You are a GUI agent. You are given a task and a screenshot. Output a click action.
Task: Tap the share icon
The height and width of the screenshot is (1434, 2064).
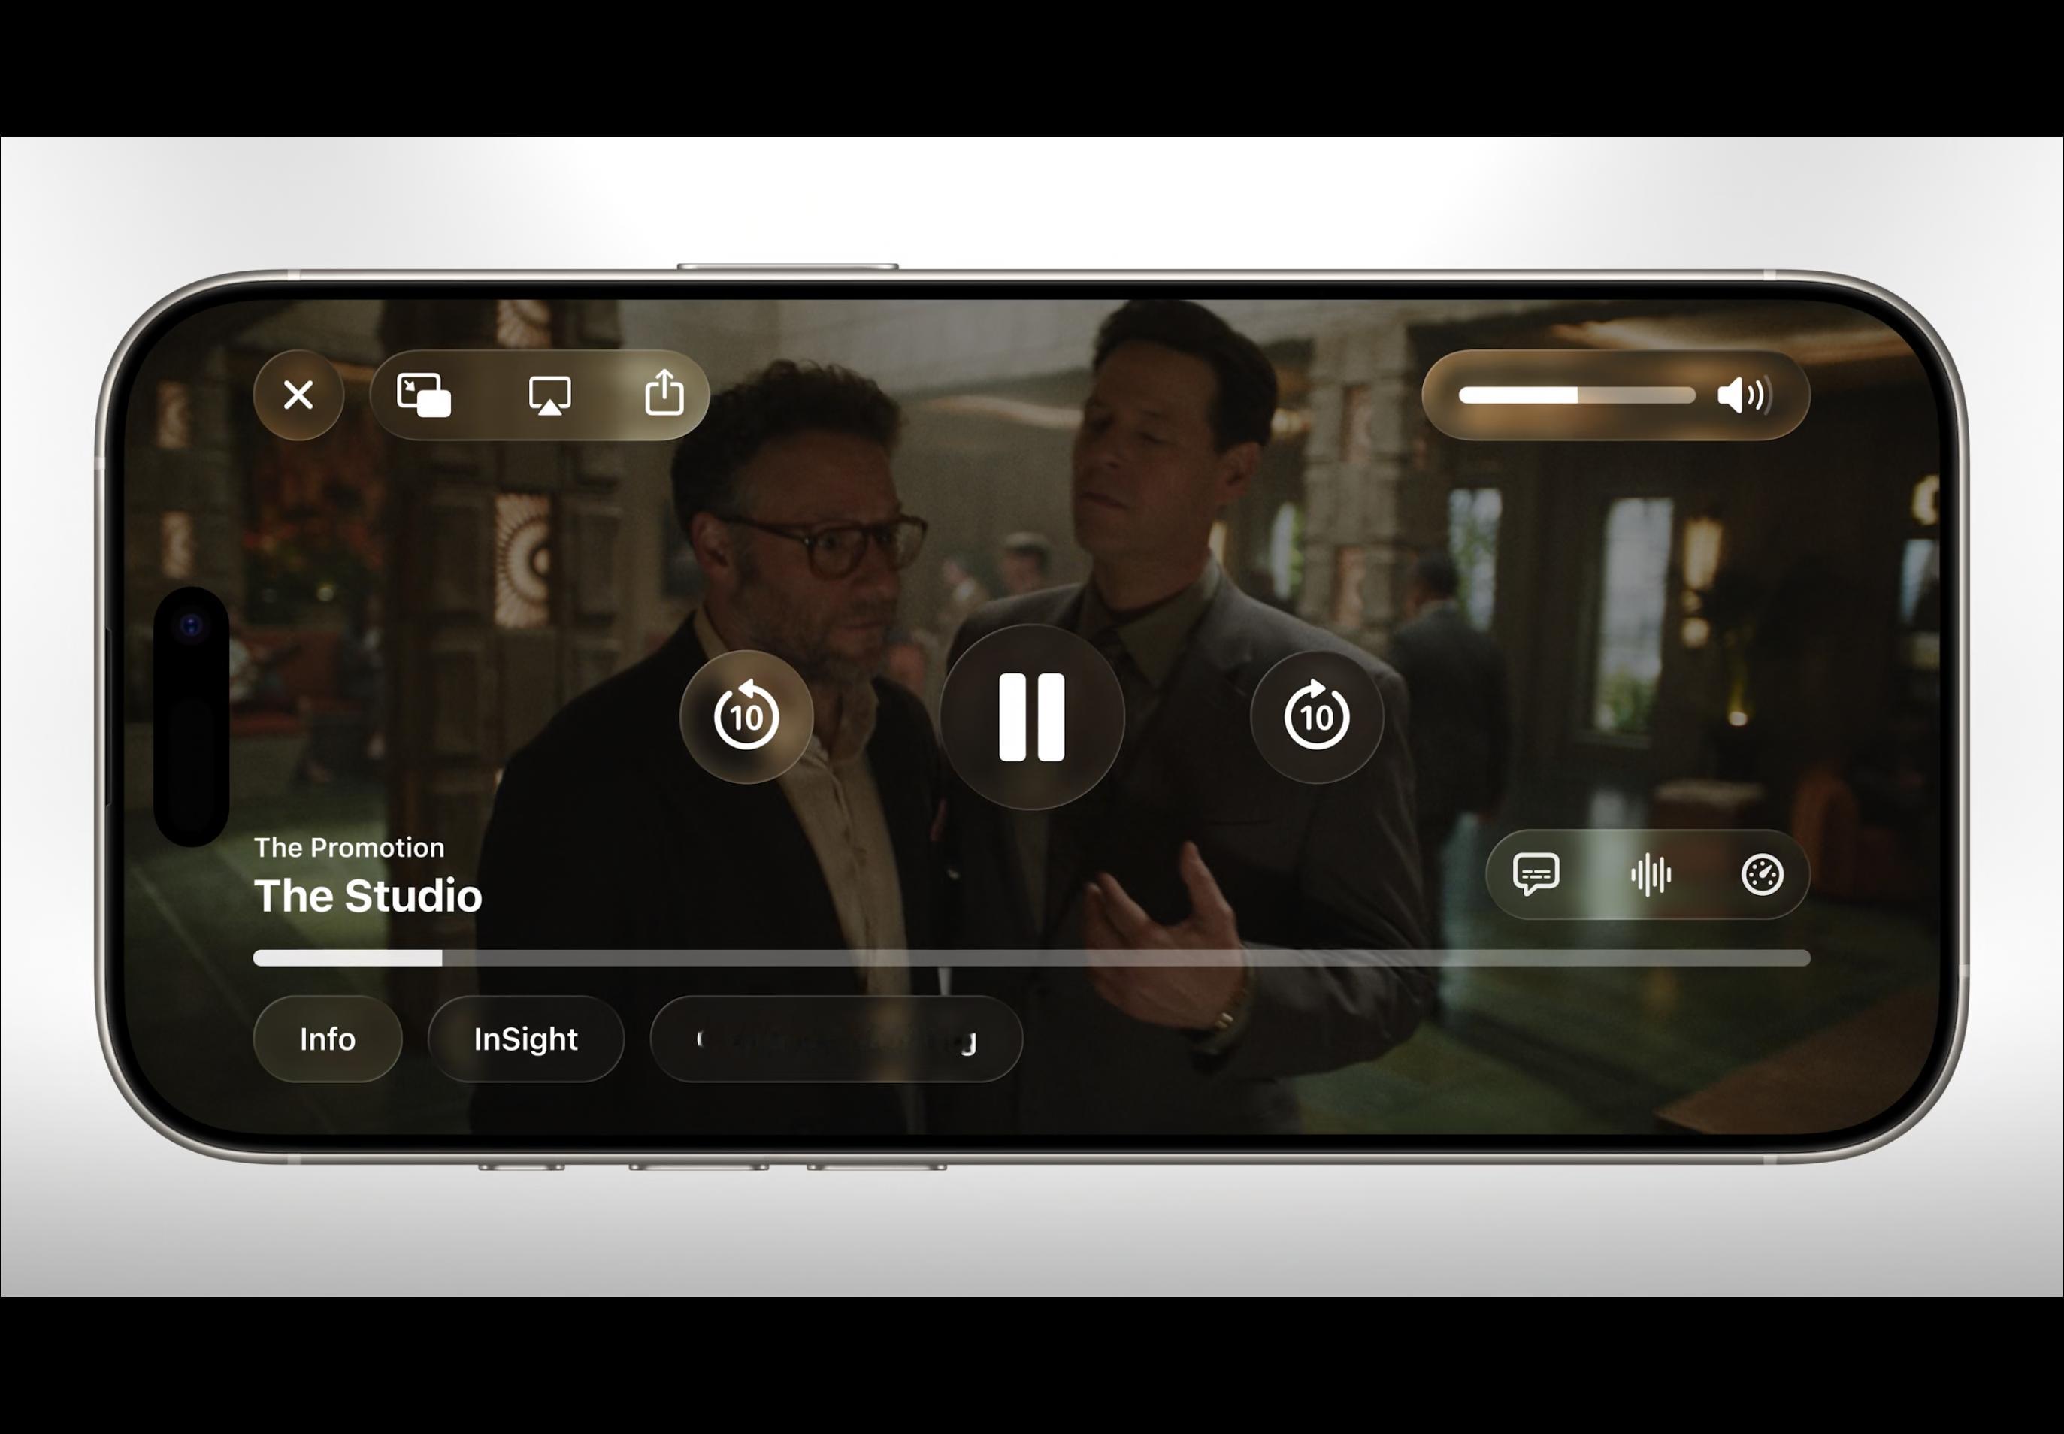(664, 392)
